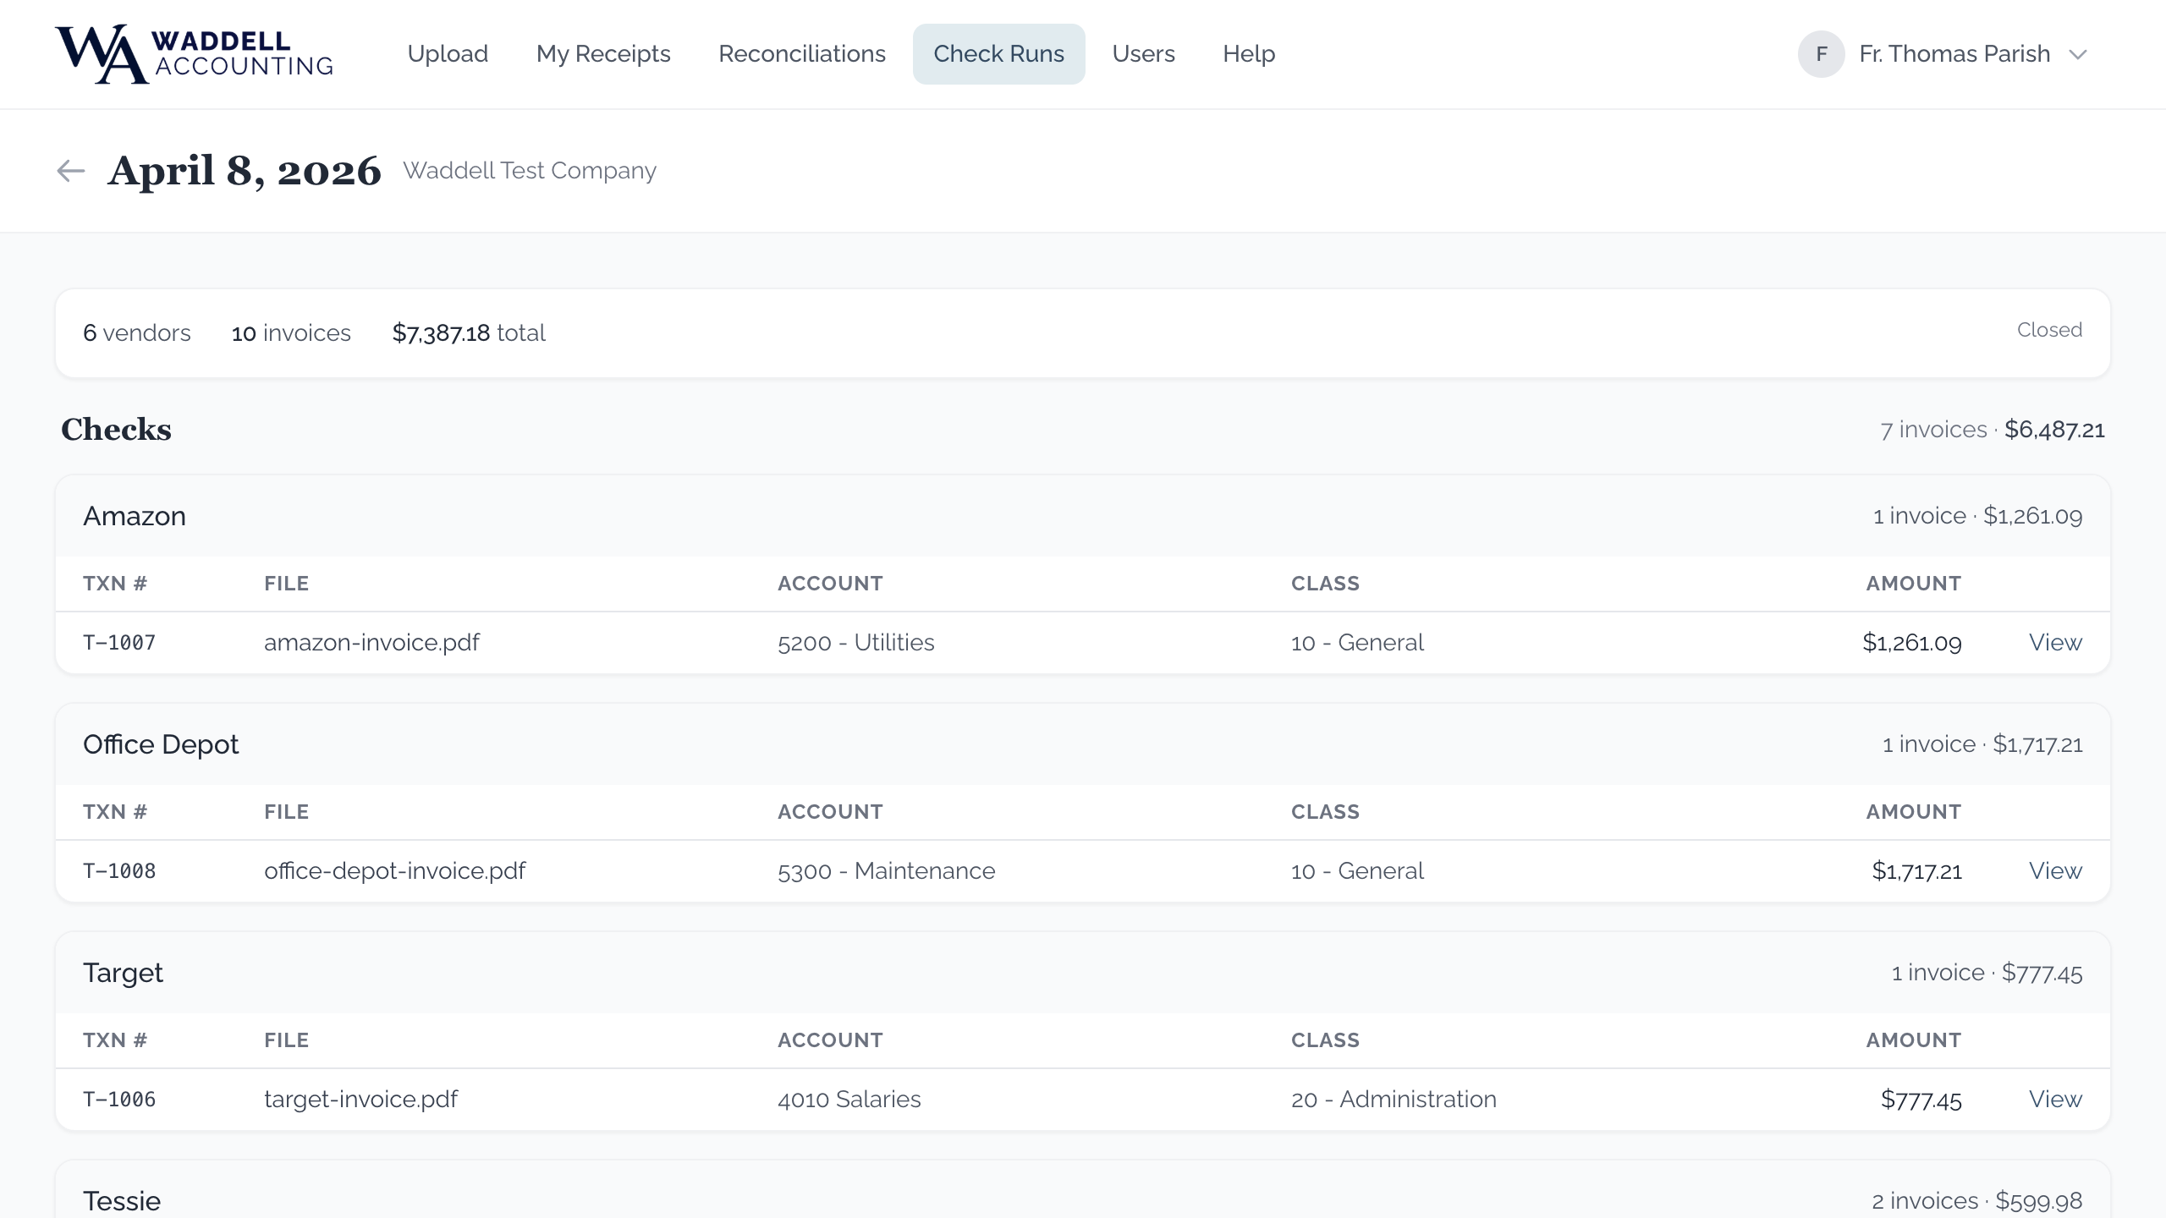Screen dimensions: 2166x1218
Task: Click the Fr. Thomas Parish user name
Action: coord(1954,54)
